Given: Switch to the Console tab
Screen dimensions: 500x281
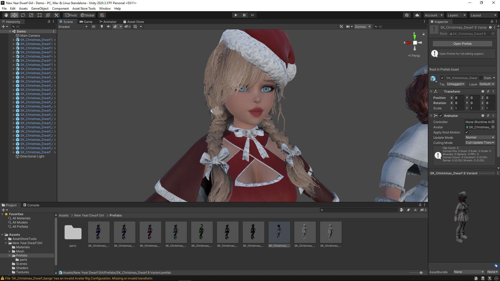Looking at the screenshot, I should (31, 205).
